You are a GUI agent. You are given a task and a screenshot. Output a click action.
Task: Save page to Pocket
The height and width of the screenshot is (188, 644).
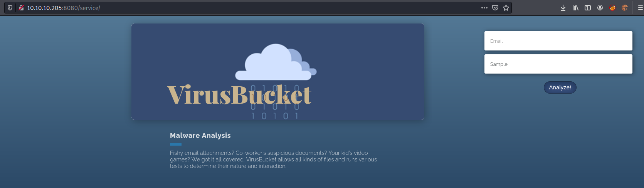click(x=495, y=8)
